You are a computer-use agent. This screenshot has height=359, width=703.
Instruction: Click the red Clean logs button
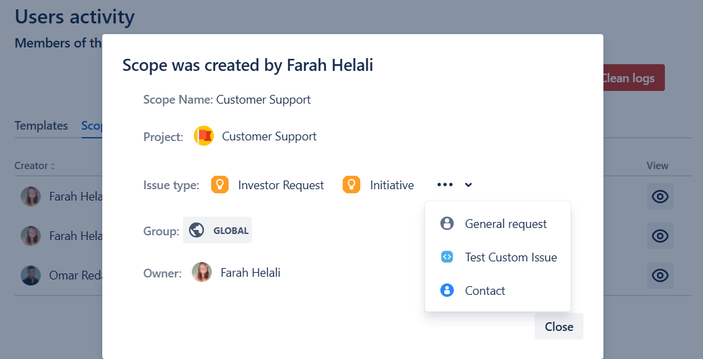pyautogui.click(x=630, y=78)
